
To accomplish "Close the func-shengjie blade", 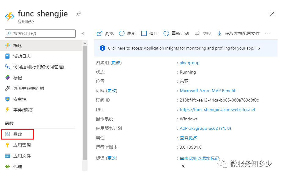I will [272, 14].
